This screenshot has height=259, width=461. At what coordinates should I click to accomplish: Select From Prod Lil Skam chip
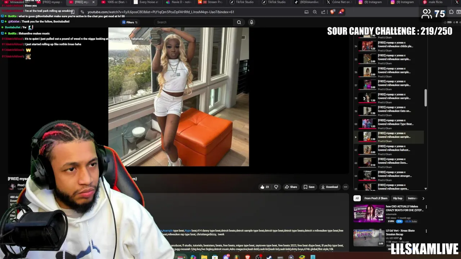[376, 198]
